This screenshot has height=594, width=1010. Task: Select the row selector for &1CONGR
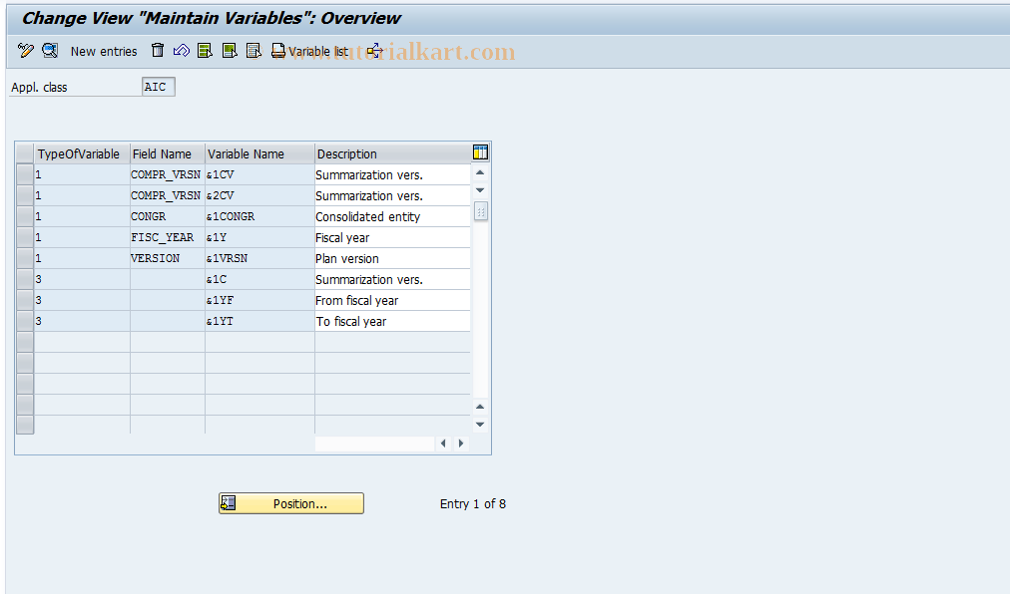(x=25, y=216)
